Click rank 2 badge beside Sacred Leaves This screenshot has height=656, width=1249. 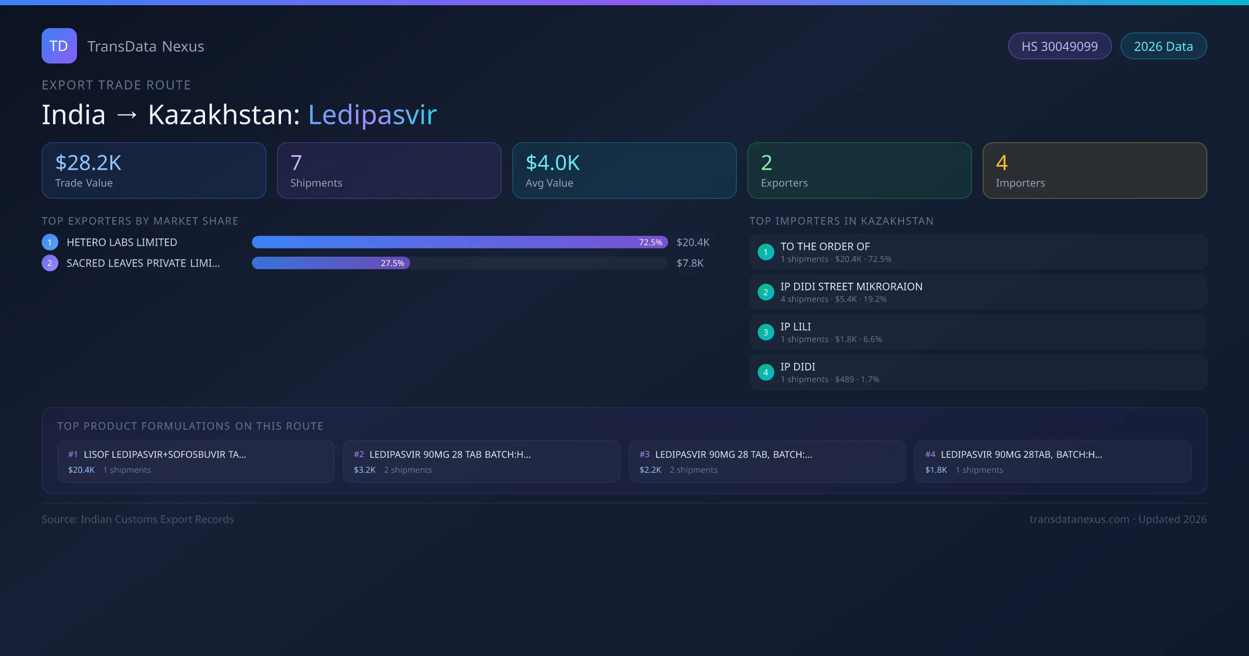point(50,263)
